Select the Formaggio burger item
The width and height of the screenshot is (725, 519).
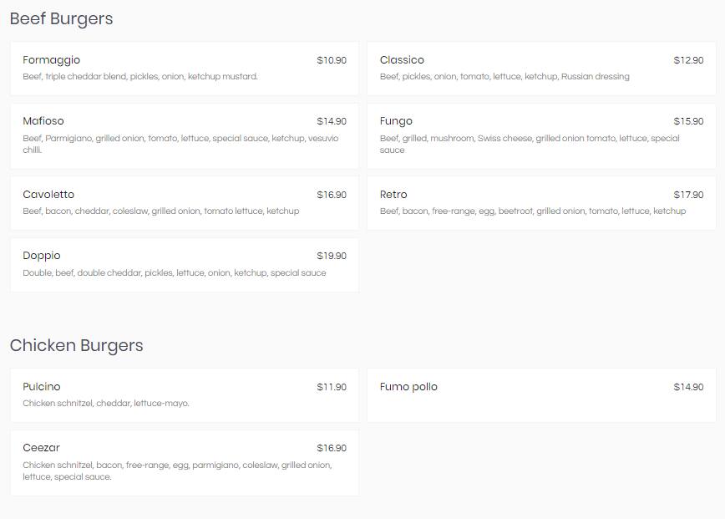(x=184, y=69)
